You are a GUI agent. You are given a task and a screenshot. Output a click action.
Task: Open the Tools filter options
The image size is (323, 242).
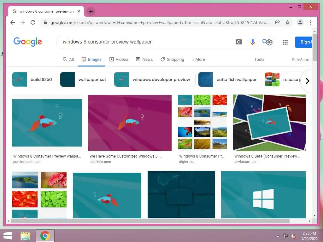[x=259, y=59]
